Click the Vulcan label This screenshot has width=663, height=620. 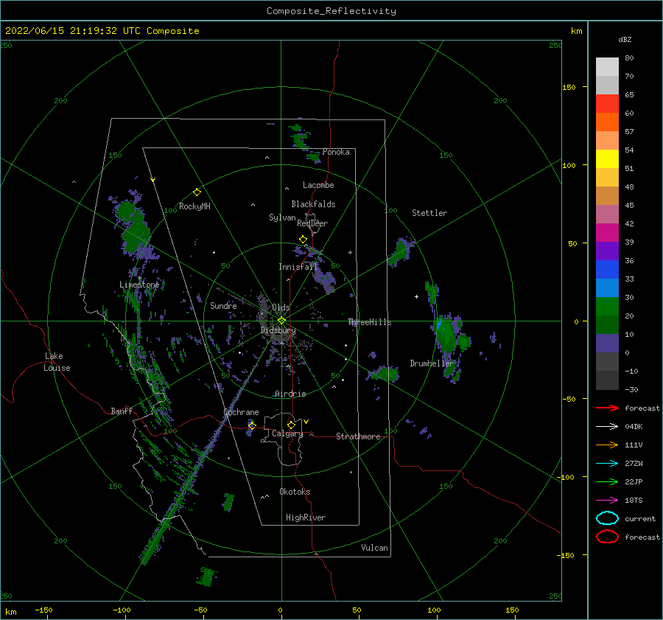[374, 548]
